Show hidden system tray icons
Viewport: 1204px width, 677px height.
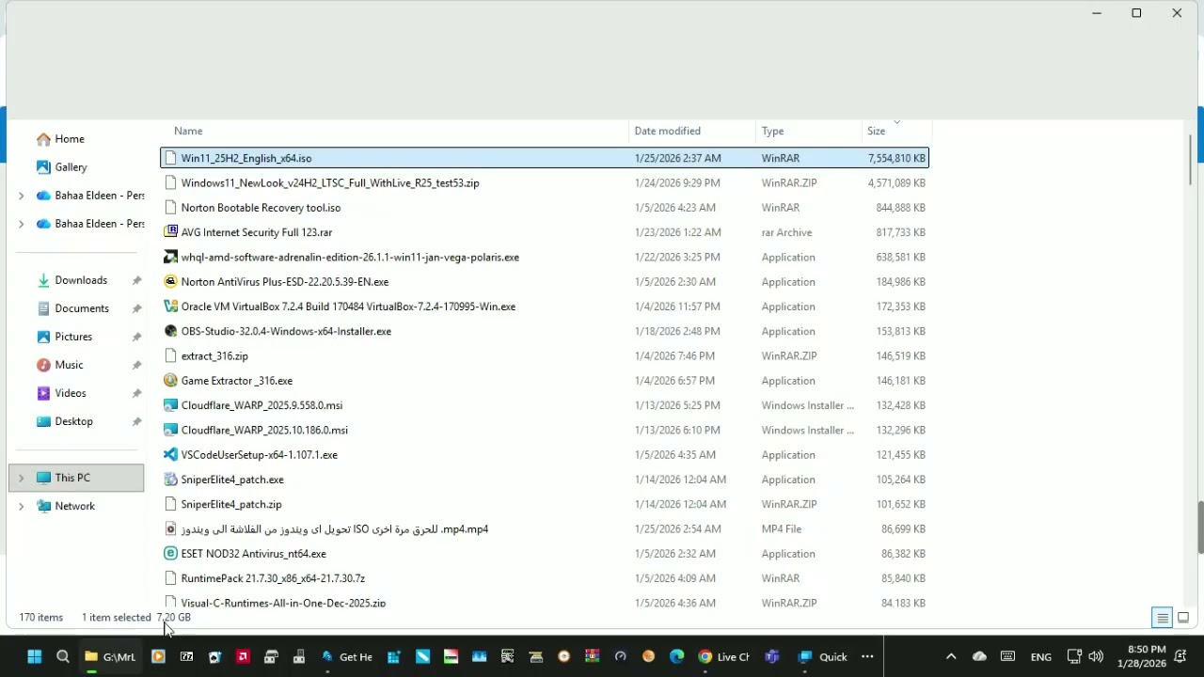pyautogui.click(x=951, y=657)
